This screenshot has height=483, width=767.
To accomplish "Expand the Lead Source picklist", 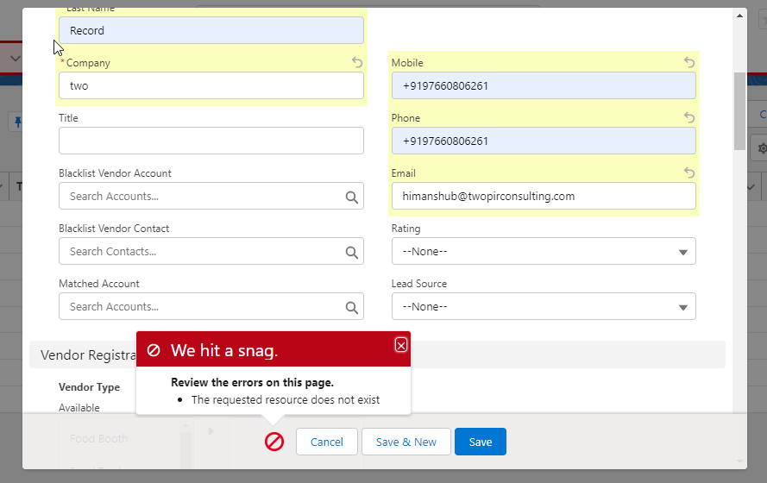I will click(x=544, y=307).
